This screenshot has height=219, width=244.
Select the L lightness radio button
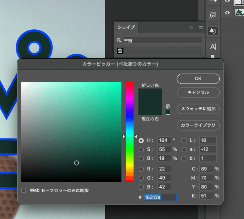(x=184, y=140)
